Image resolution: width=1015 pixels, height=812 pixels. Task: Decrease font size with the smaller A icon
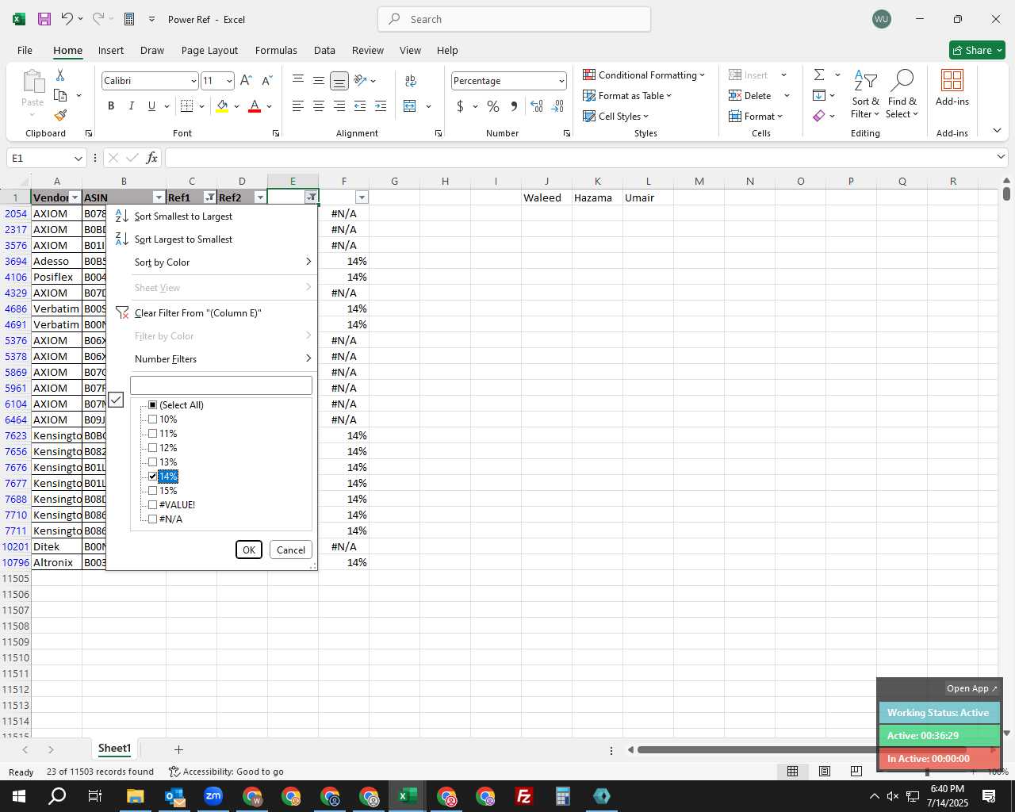[x=267, y=80]
